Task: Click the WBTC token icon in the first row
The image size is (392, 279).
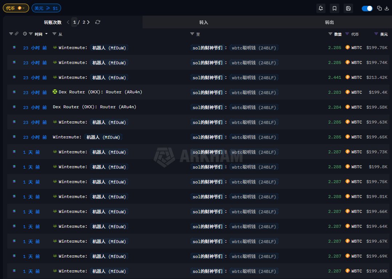Action: point(347,48)
